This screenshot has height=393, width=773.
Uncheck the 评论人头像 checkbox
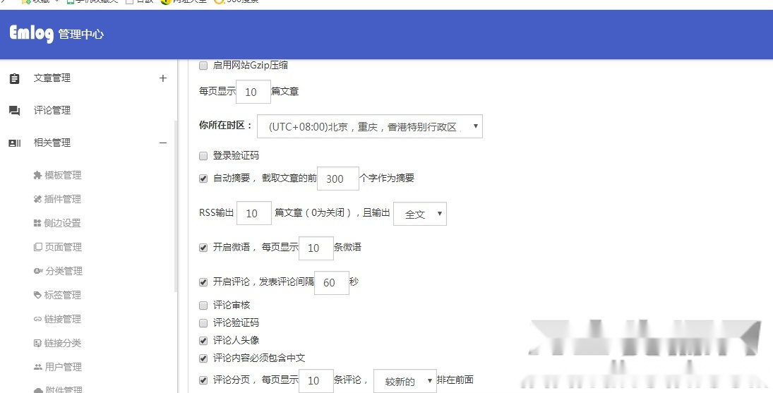coord(203,341)
